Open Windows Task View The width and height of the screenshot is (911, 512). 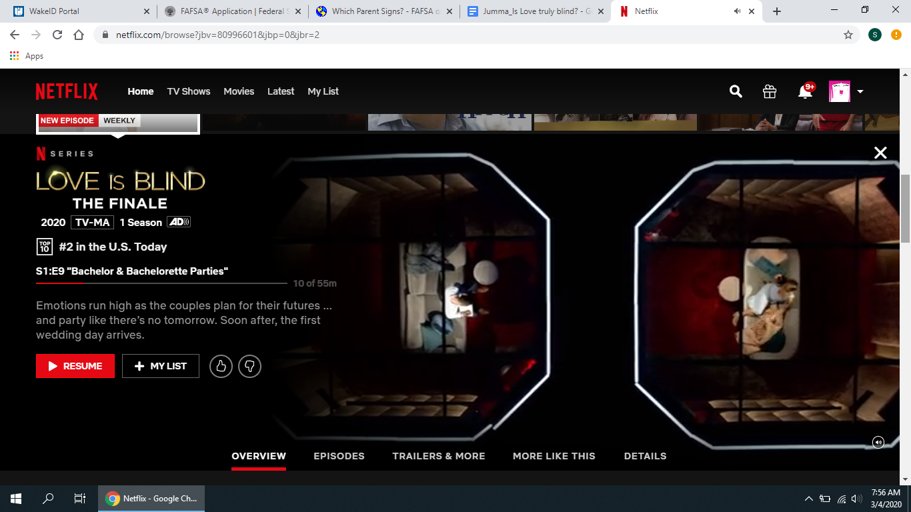pos(80,499)
